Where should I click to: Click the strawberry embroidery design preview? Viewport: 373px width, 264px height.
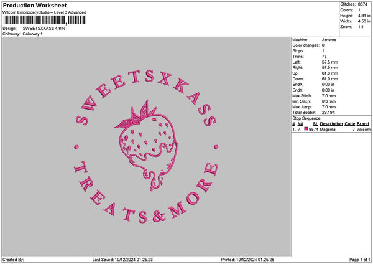tap(146, 147)
